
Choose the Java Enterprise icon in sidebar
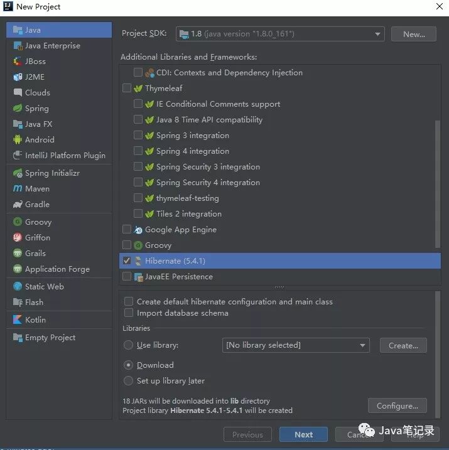pyautogui.click(x=18, y=46)
